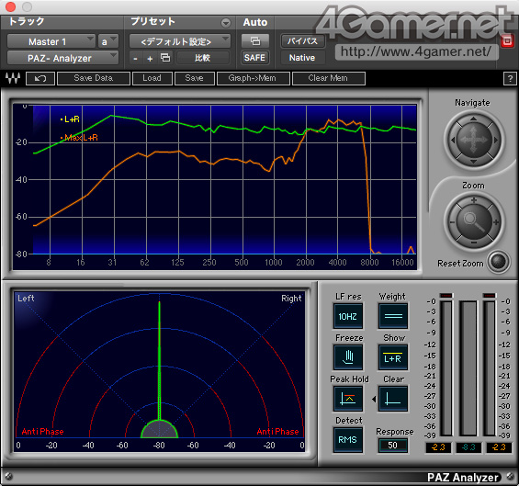Expand the PAZ- Analyzer plugin selector
This screenshot has height=486, width=519.
[62, 58]
